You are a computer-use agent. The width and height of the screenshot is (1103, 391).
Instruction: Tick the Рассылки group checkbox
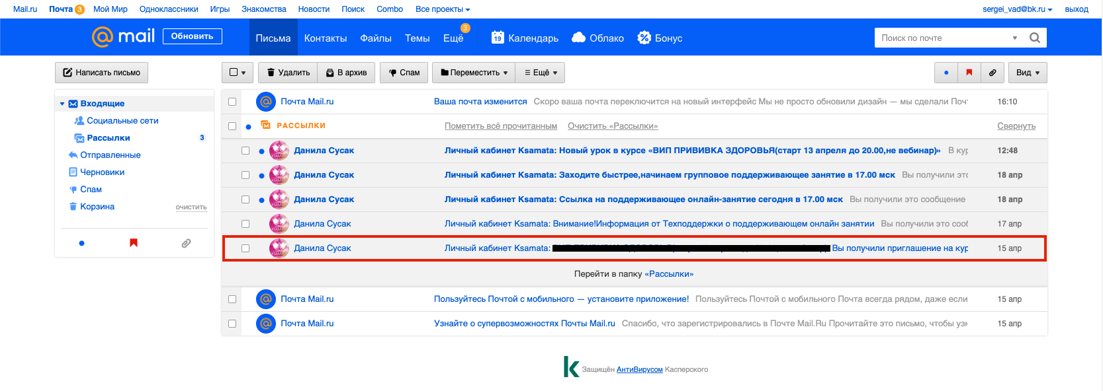click(x=232, y=126)
